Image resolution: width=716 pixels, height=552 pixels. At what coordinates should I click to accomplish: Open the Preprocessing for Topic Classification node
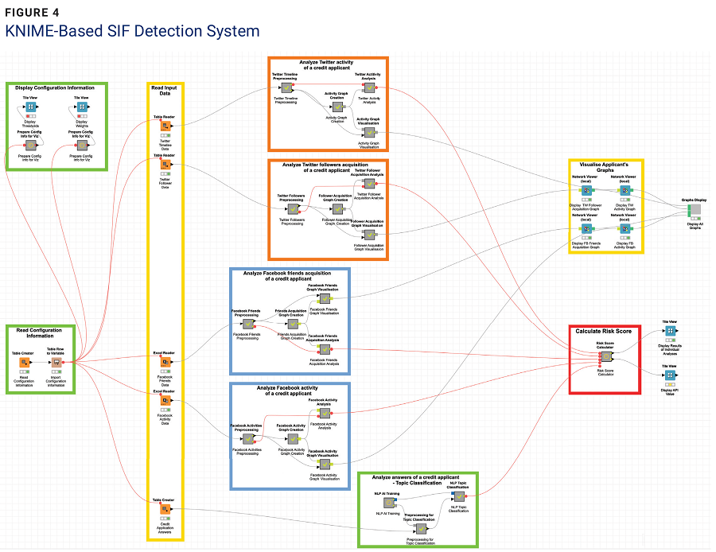[x=421, y=529]
